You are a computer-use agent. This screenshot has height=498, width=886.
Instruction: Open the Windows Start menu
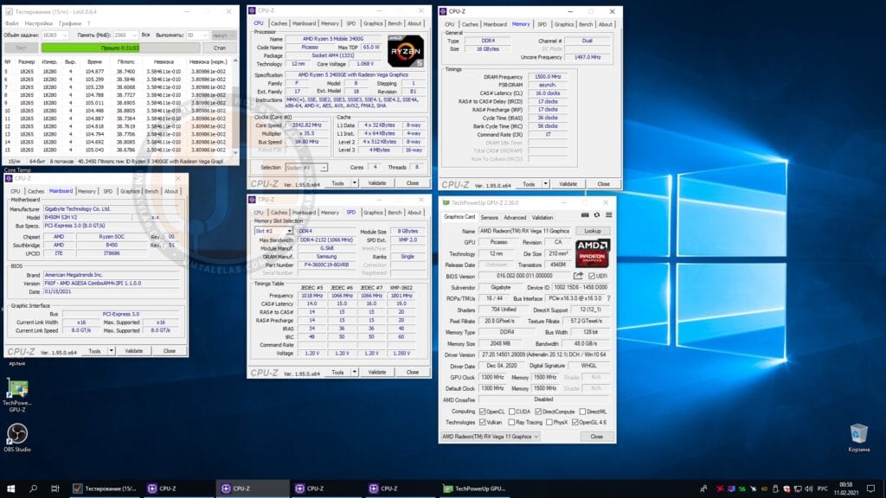pyautogui.click(x=10, y=488)
